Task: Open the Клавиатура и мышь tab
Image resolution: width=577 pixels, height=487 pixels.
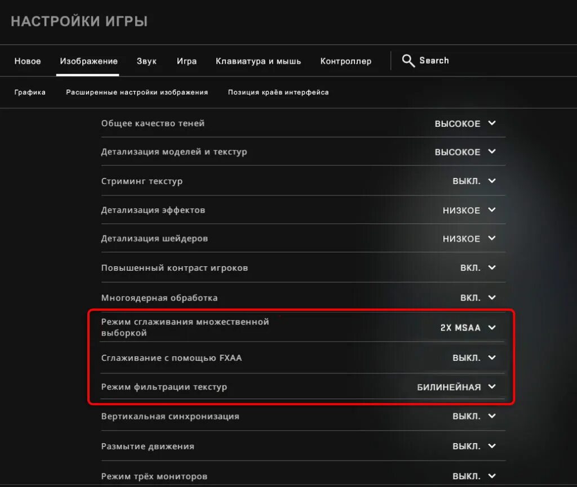Action: (x=258, y=61)
